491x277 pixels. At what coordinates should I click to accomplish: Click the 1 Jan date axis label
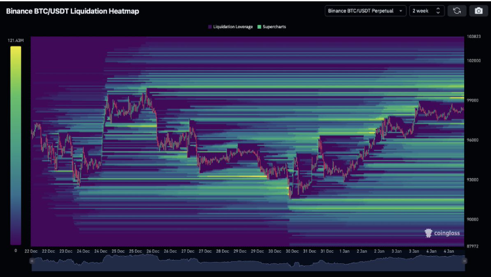(344, 251)
